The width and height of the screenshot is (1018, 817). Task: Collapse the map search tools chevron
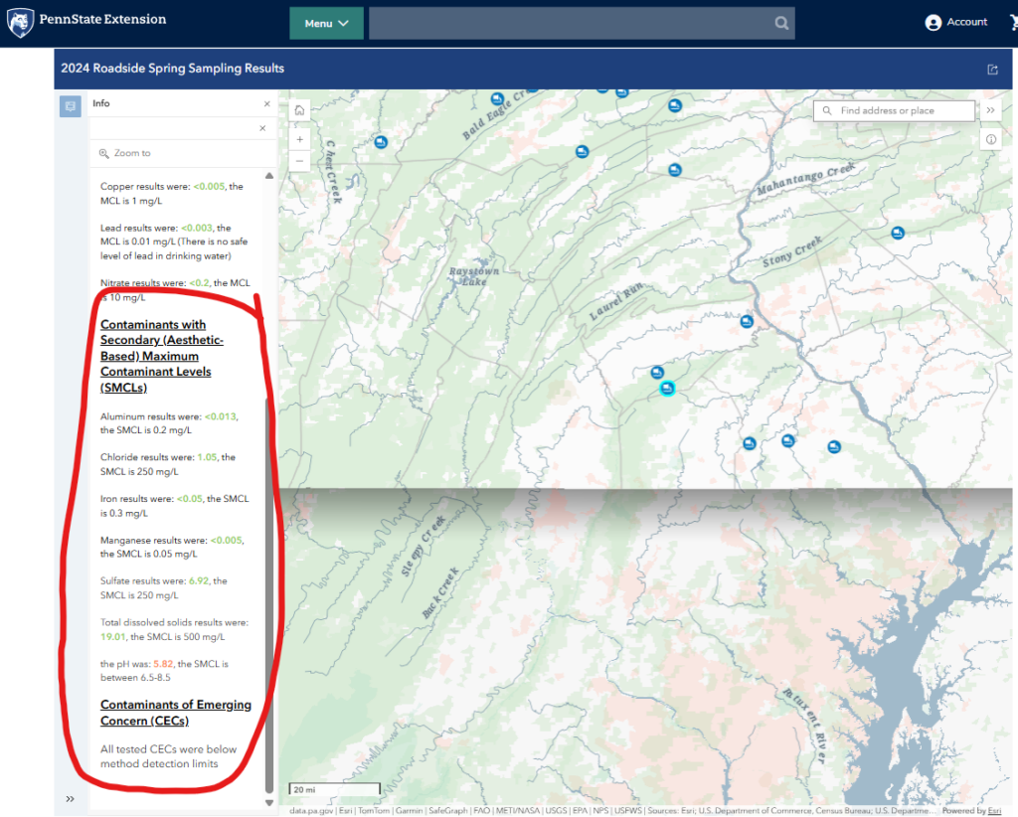coord(991,110)
